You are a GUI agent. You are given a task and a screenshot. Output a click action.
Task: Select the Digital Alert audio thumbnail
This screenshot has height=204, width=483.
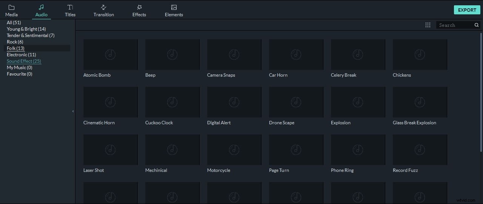tap(234, 102)
